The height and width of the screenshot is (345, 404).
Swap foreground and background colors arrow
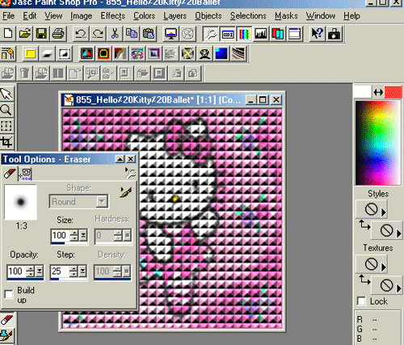pos(378,92)
